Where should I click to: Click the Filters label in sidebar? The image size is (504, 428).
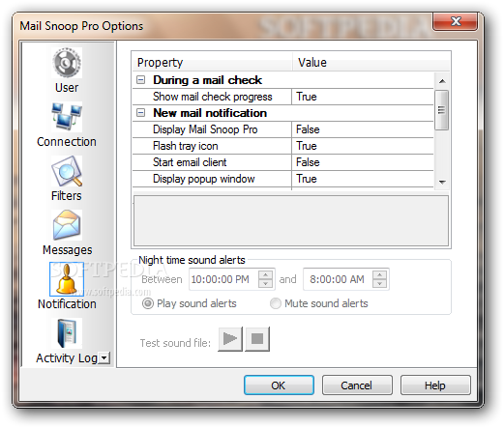(x=67, y=196)
